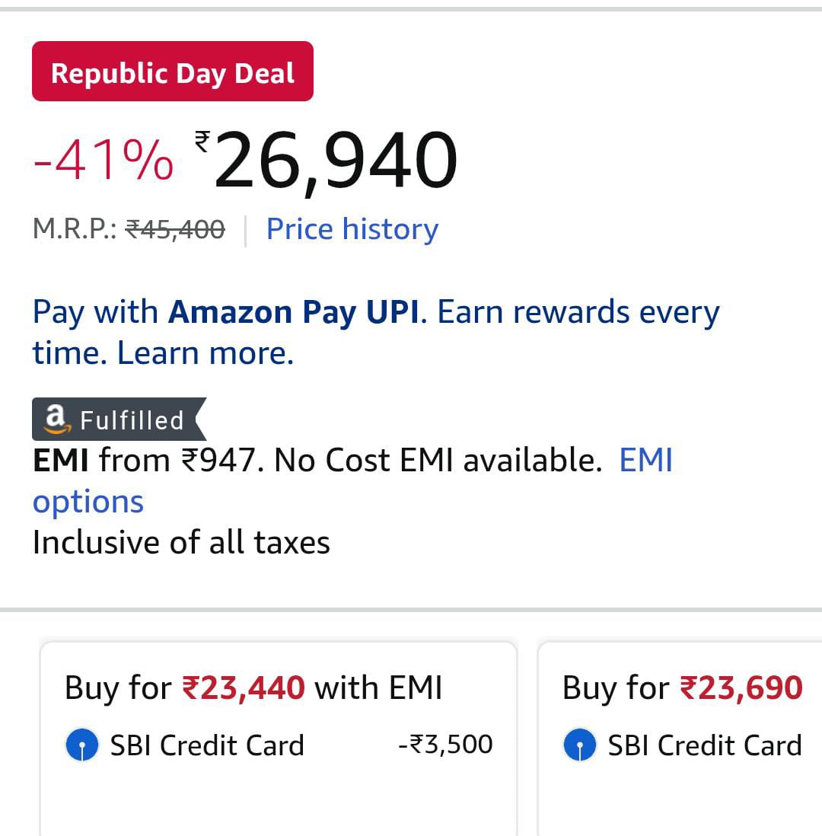Screen dimensions: 822x836
Task: Tap SBI Credit Card label in first card
Action: 207,745
